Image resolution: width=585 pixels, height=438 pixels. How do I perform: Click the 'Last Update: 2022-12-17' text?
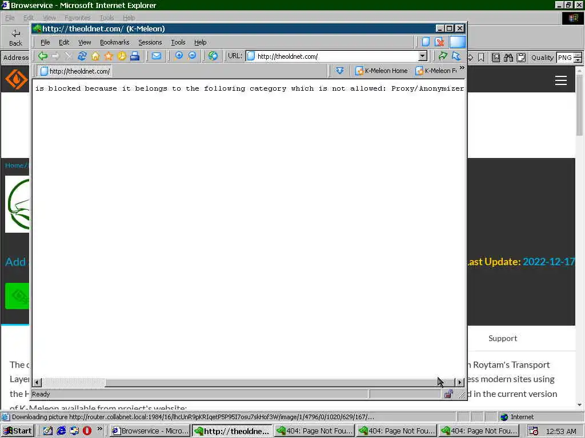click(x=521, y=261)
